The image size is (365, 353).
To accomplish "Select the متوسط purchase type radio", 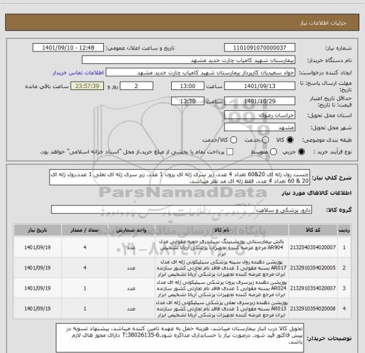I will (273, 152).
